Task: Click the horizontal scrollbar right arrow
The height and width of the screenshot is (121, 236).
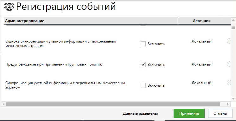Action: pyautogui.click(x=228, y=104)
